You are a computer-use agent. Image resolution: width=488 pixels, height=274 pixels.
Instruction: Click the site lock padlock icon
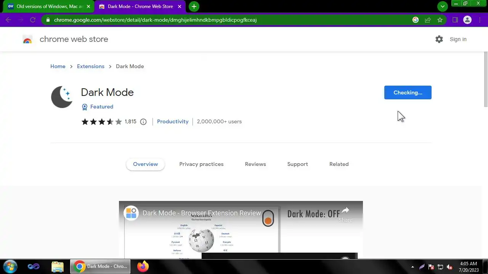click(x=48, y=20)
